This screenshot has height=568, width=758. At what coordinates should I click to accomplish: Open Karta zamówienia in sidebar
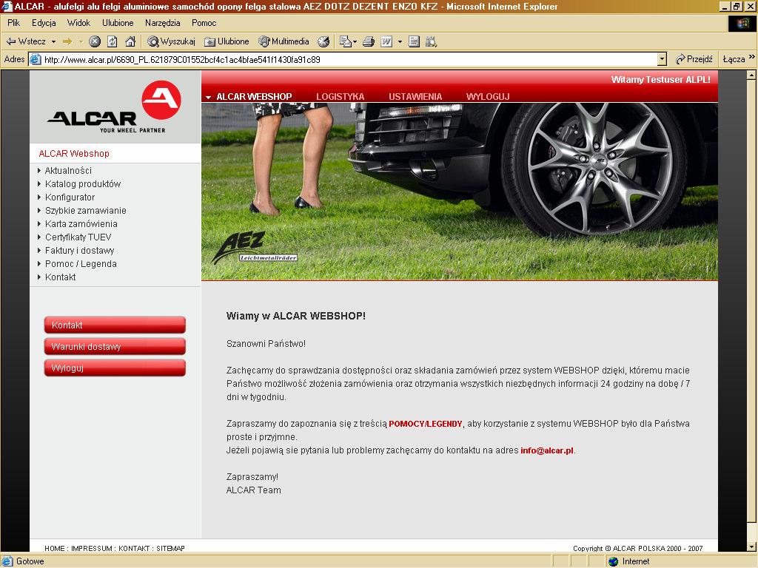pyautogui.click(x=81, y=223)
